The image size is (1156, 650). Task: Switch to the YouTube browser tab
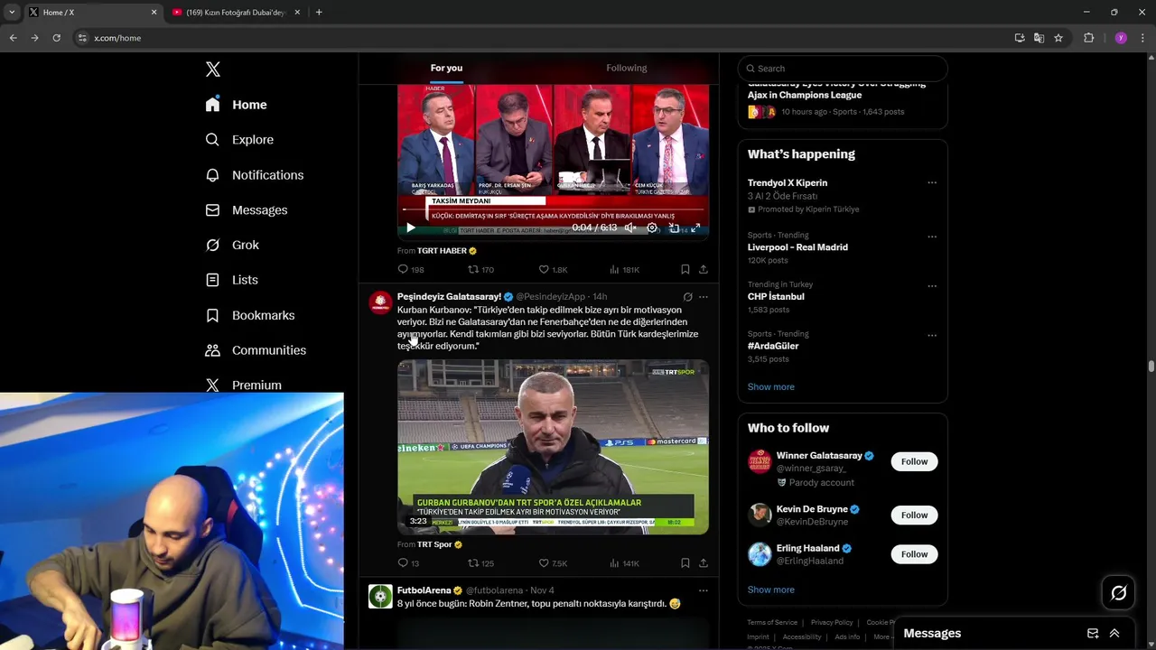point(234,13)
